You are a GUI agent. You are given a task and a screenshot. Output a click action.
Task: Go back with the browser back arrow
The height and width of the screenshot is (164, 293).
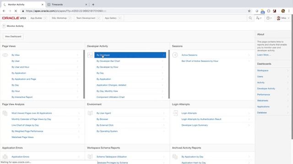[4, 11]
